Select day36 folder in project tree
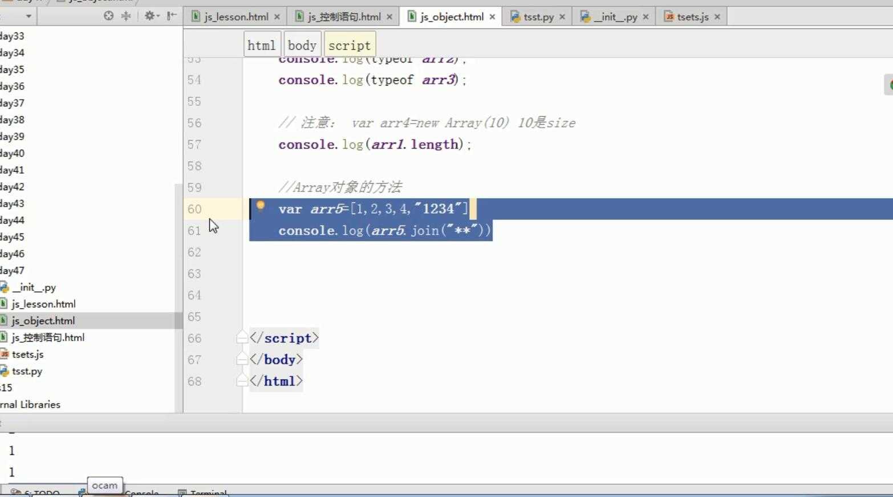This screenshot has width=893, height=497. (x=12, y=86)
